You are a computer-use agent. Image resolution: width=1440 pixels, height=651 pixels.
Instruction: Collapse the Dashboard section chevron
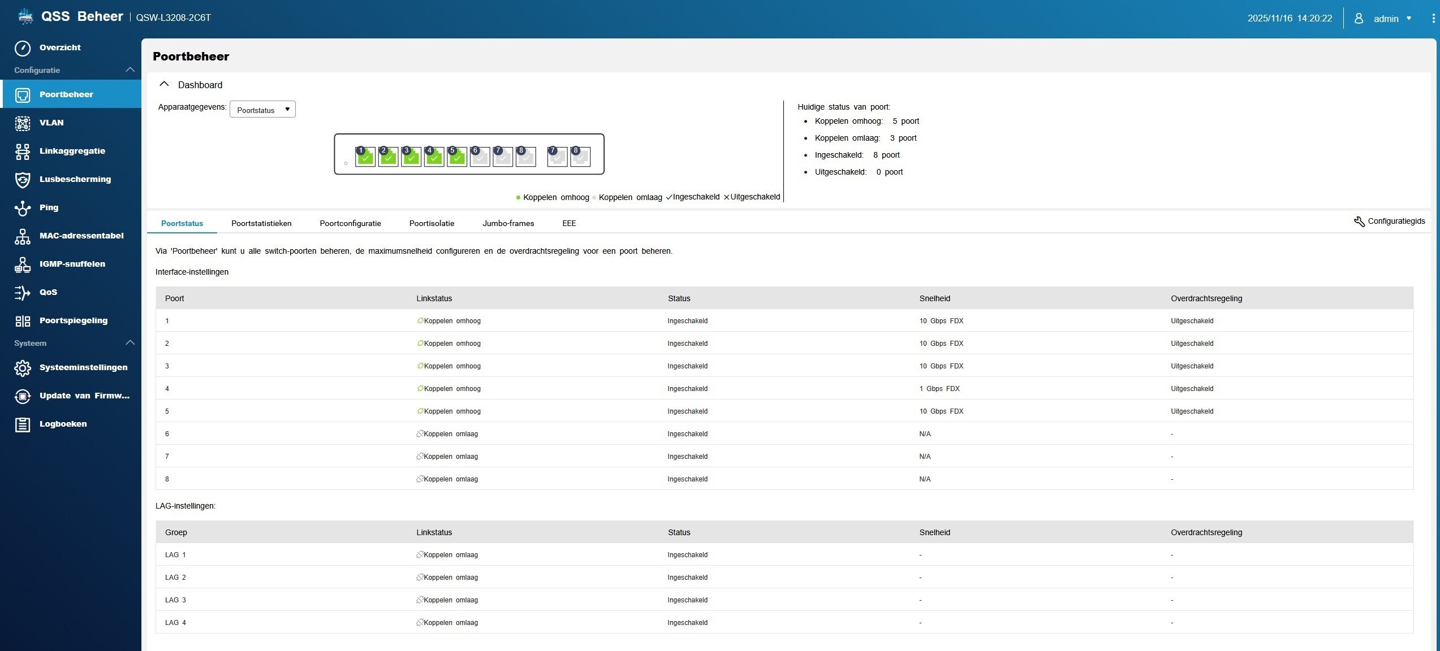pos(164,84)
